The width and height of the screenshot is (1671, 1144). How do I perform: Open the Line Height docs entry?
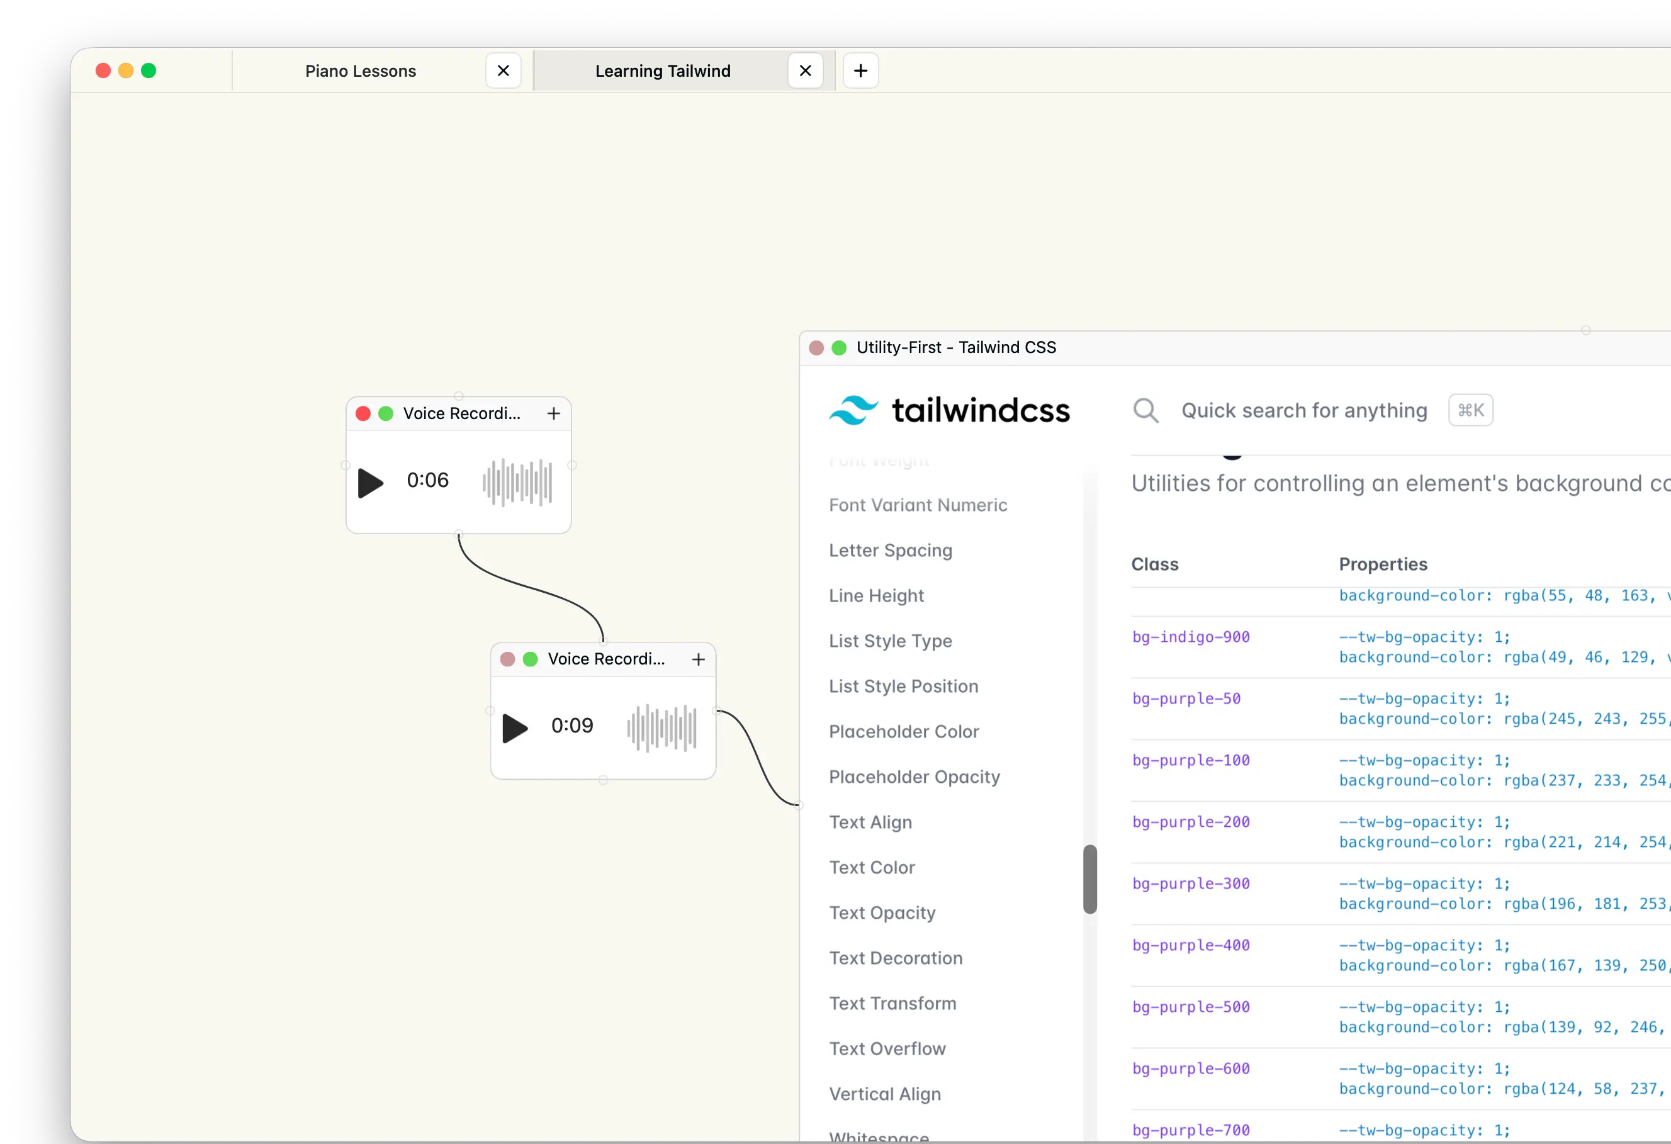point(875,595)
